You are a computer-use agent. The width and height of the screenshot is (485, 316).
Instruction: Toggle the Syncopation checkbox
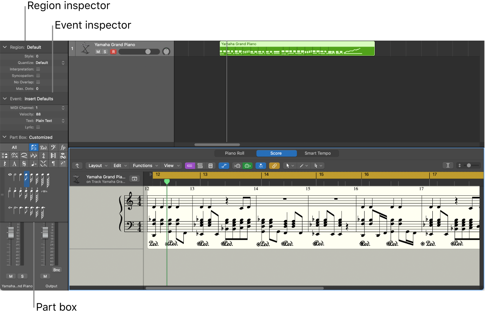coord(38,76)
